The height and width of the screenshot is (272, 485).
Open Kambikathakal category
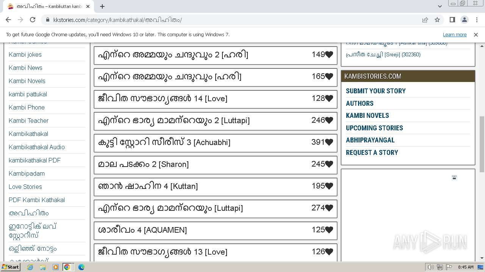coord(28,134)
